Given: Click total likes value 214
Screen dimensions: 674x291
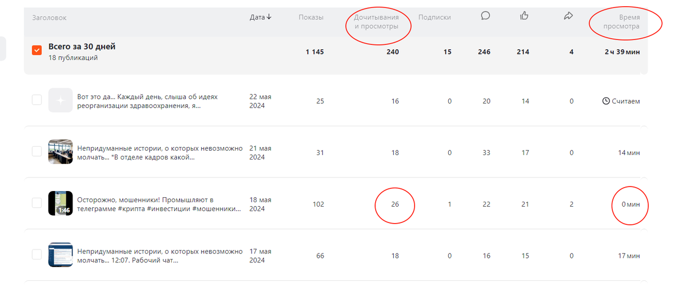Looking at the screenshot, I should pyautogui.click(x=523, y=52).
